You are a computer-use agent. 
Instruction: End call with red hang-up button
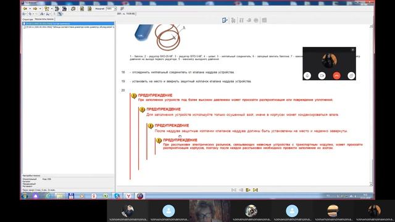tap(336, 75)
